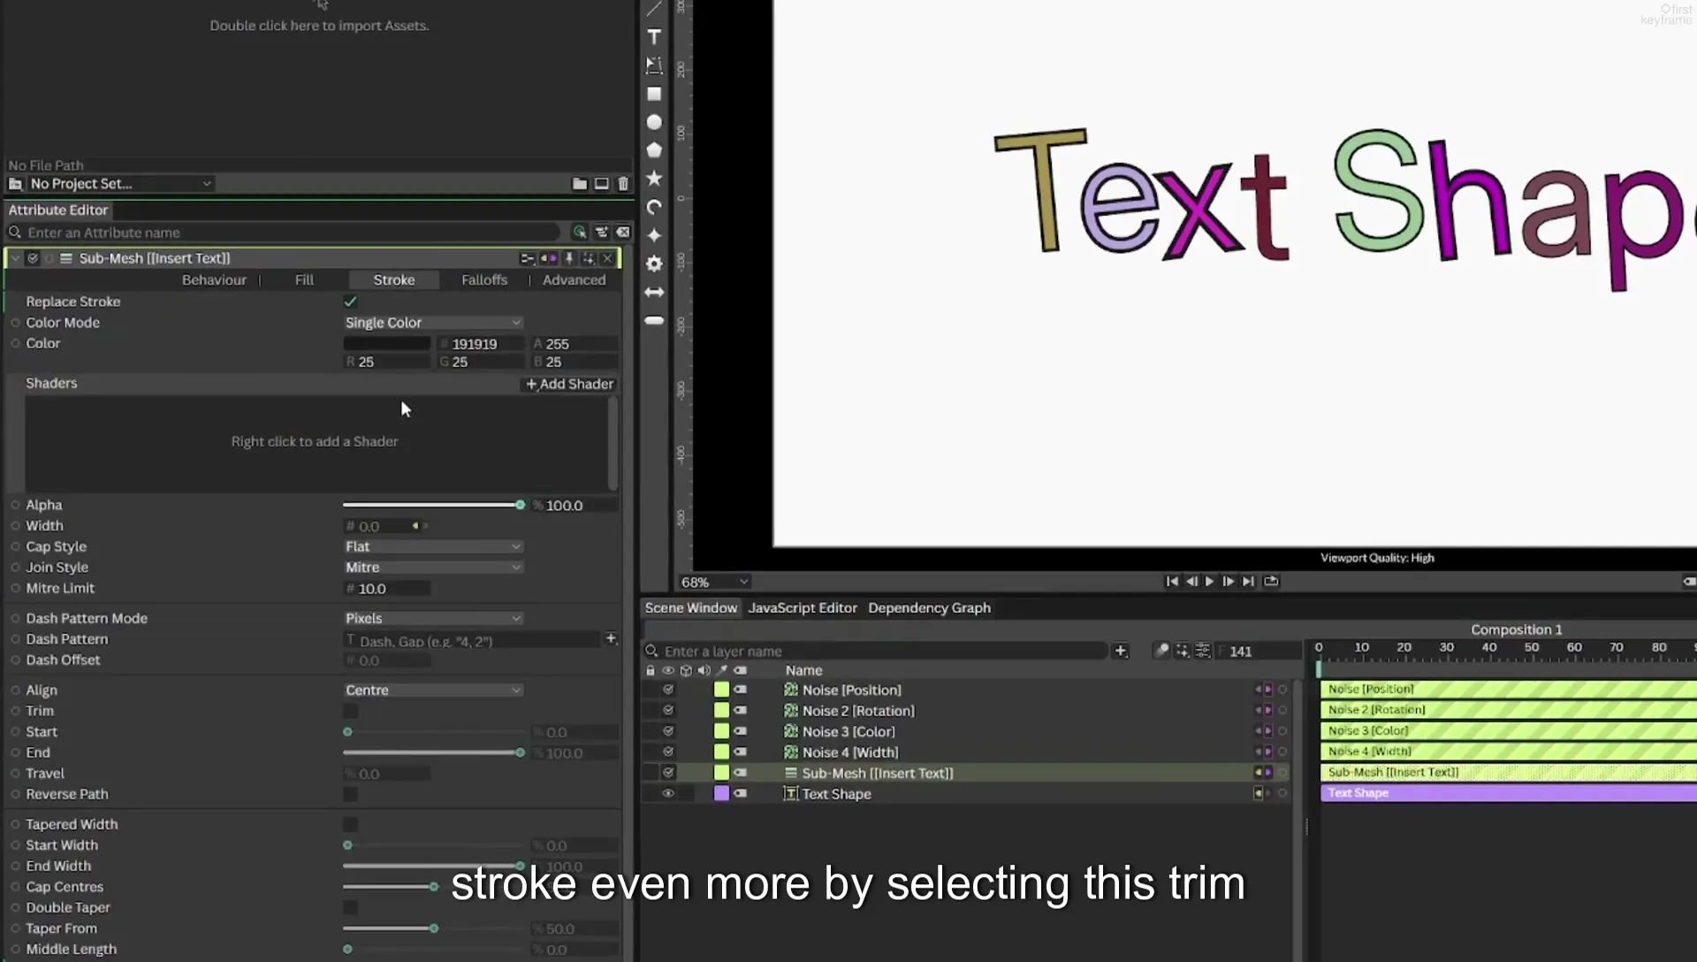Image resolution: width=1697 pixels, height=962 pixels.
Task: Open the Align dropdown
Action: coord(433,690)
